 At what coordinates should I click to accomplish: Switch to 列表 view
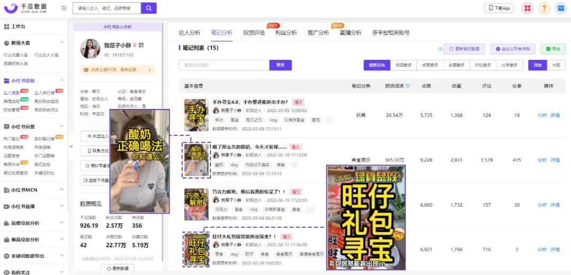click(x=538, y=65)
